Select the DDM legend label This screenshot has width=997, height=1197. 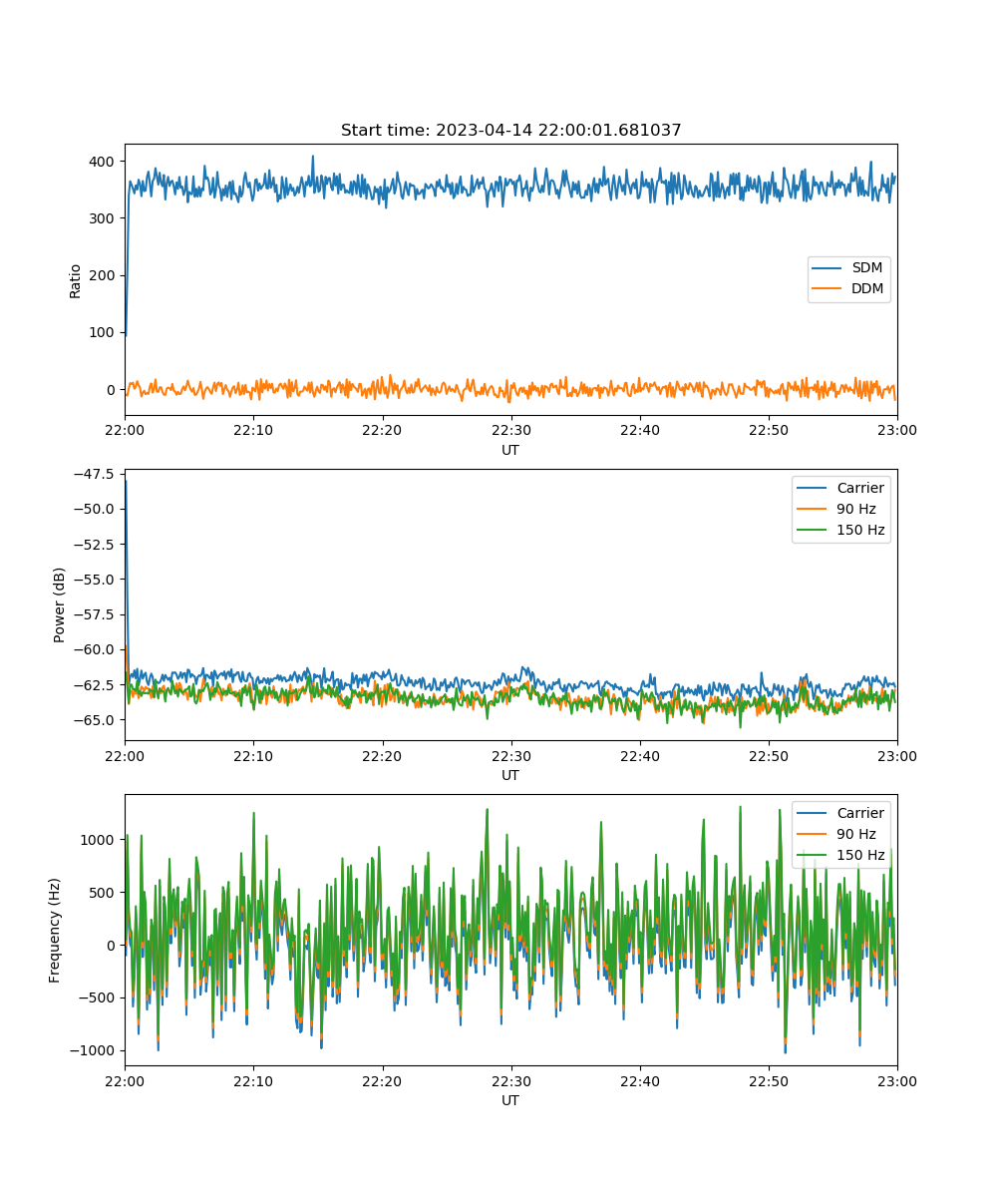(867, 289)
